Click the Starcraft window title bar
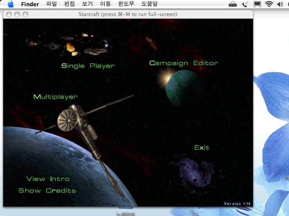The width and height of the screenshot is (289, 216). (128, 14)
